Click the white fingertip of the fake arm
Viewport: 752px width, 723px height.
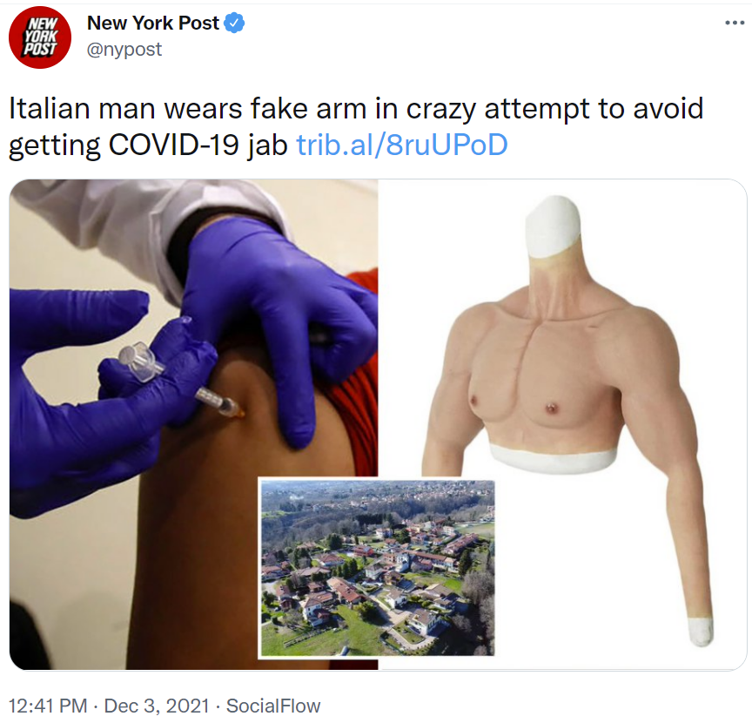pos(701,632)
